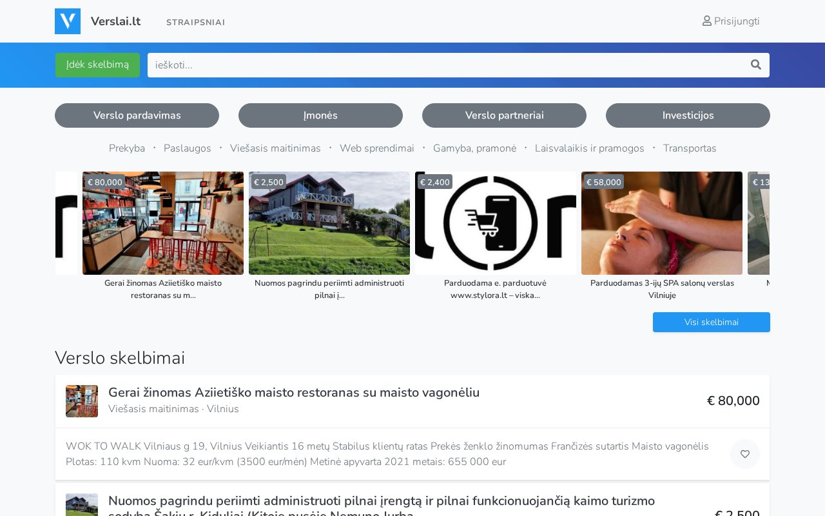Open the Verslai.lt home link

tap(115, 21)
